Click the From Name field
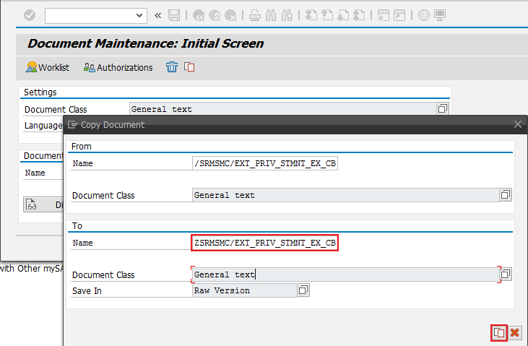This screenshot has width=528, height=346. (x=264, y=163)
